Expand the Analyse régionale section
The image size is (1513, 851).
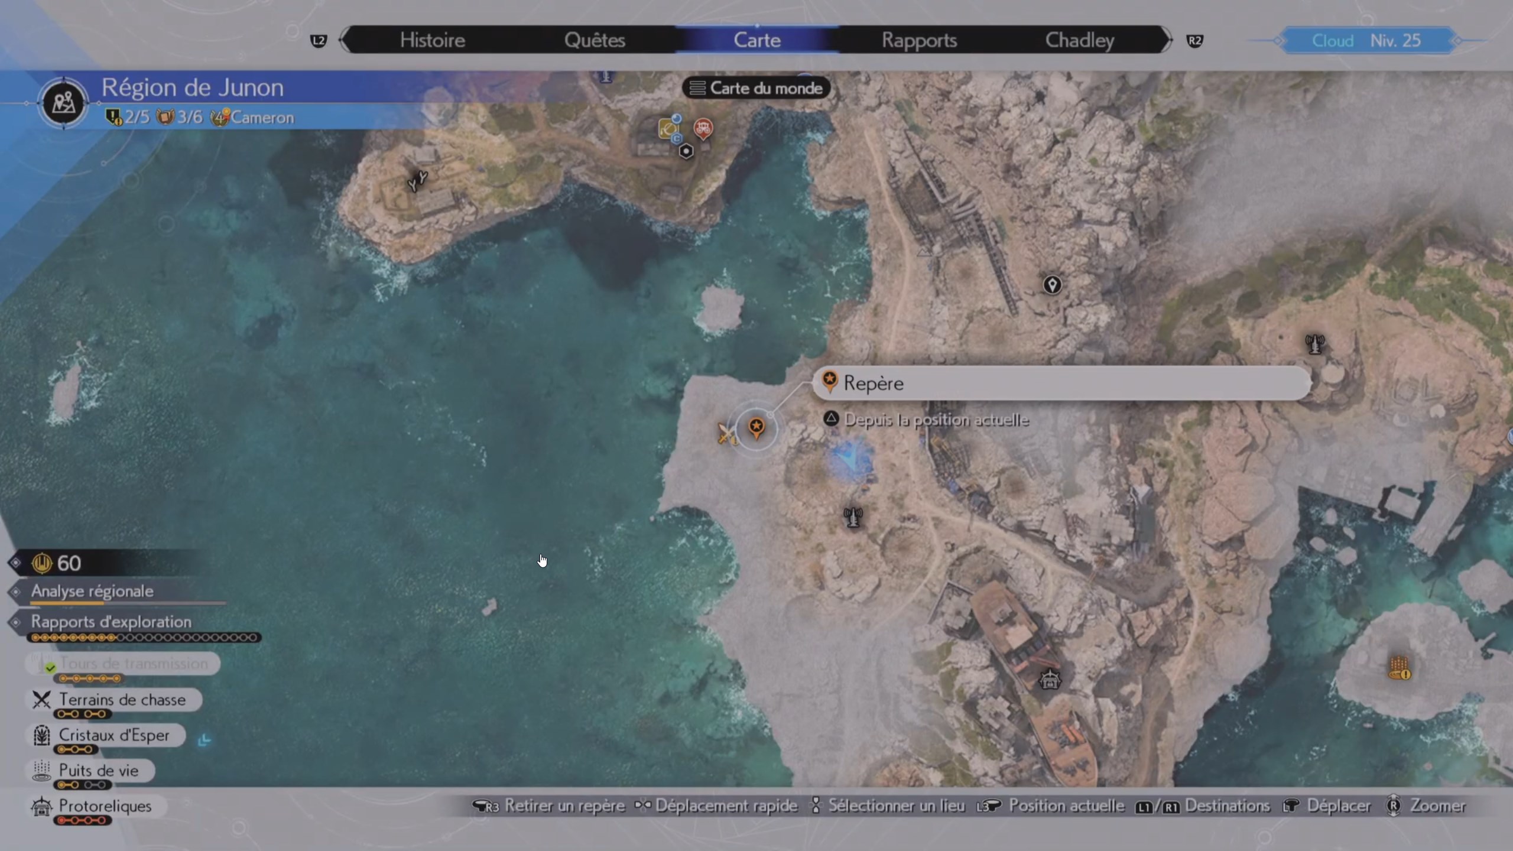(92, 592)
